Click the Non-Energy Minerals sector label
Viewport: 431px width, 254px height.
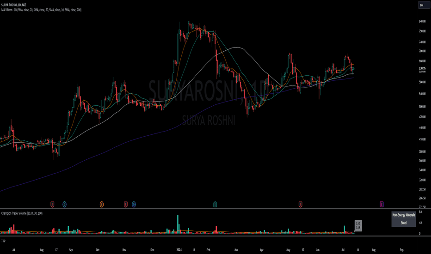(x=404, y=215)
